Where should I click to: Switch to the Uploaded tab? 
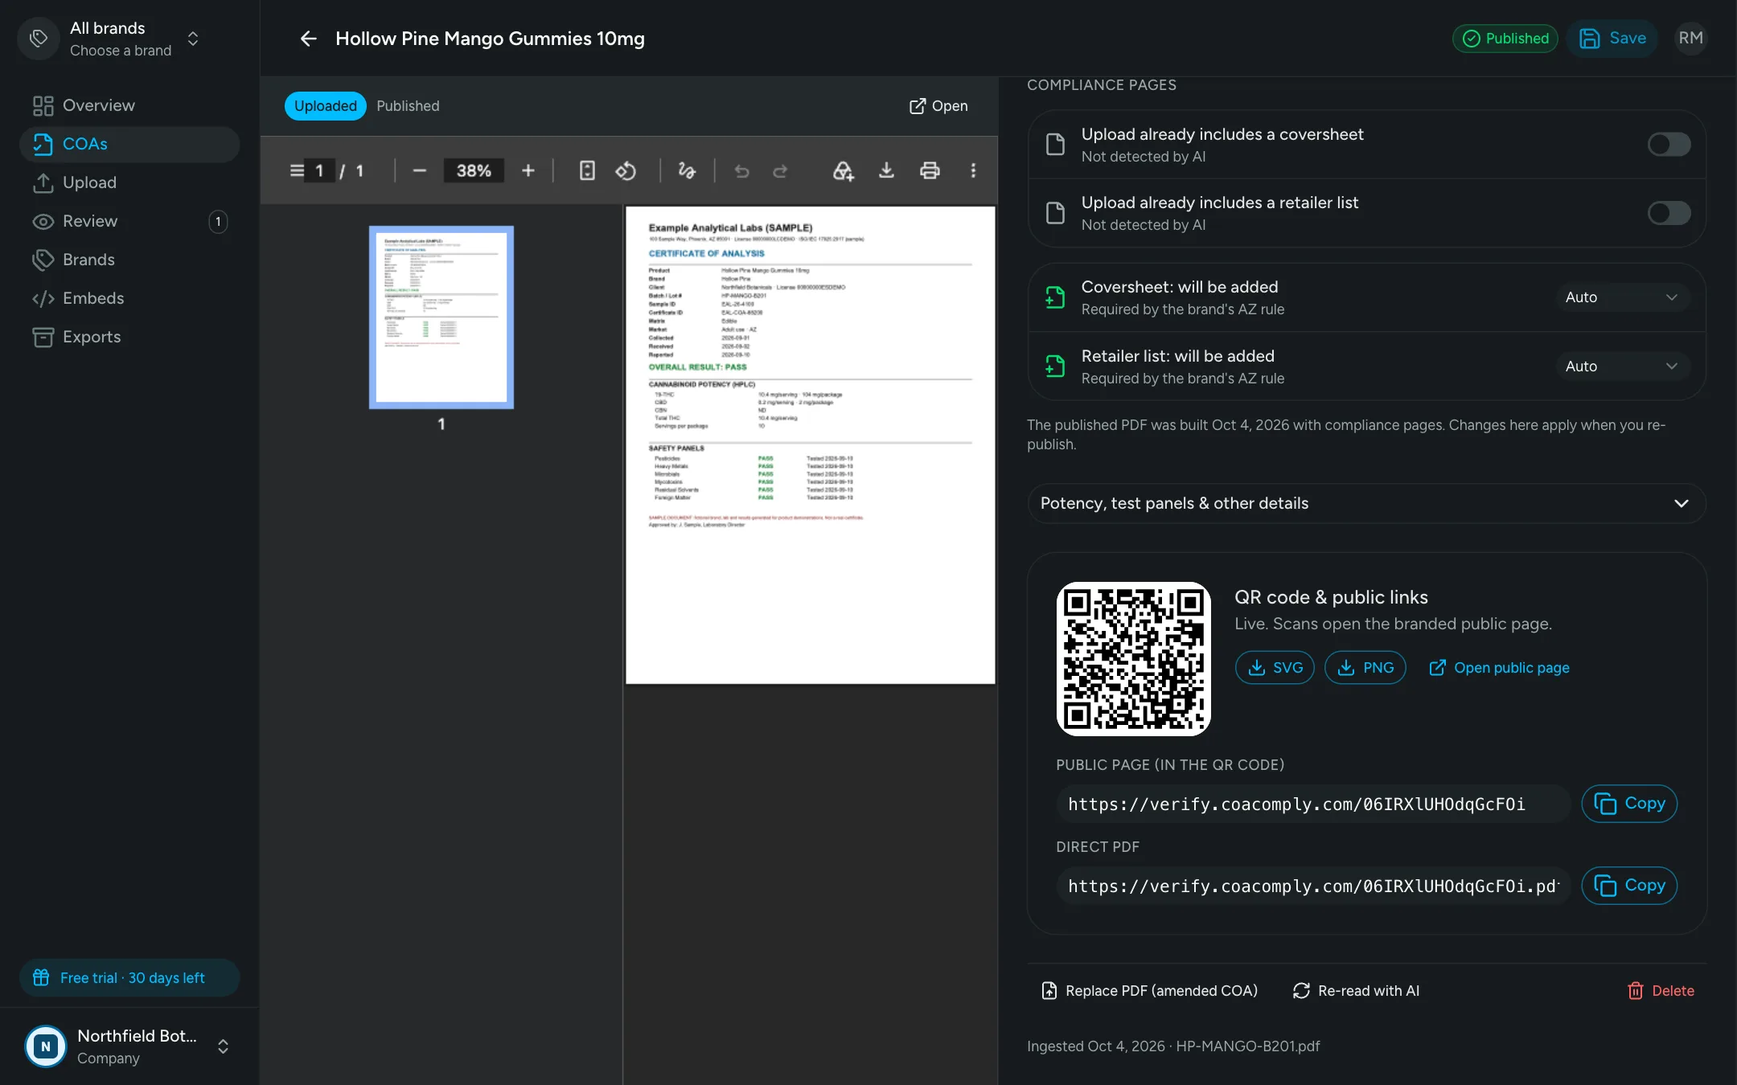pyautogui.click(x=325, y=106)
